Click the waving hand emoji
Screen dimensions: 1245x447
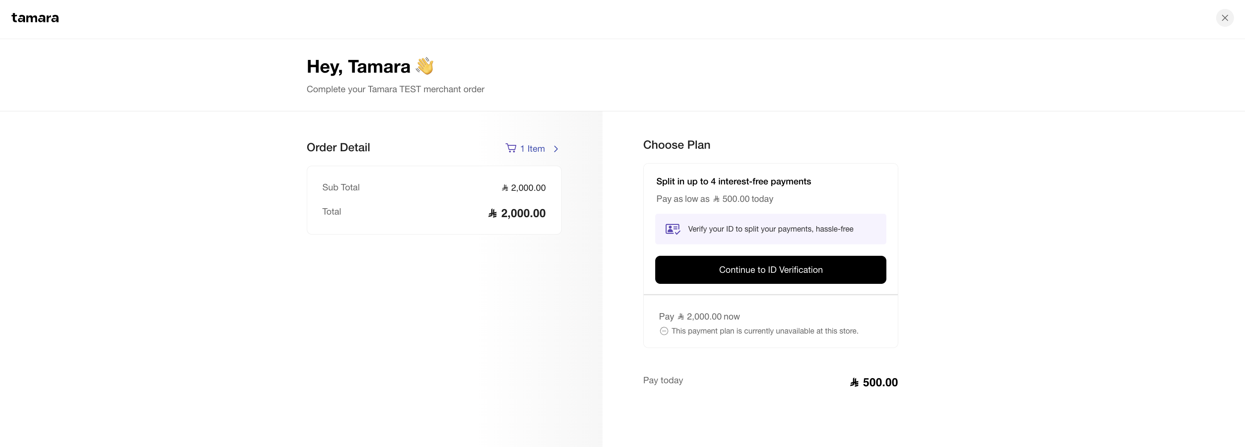pos(425,66)
